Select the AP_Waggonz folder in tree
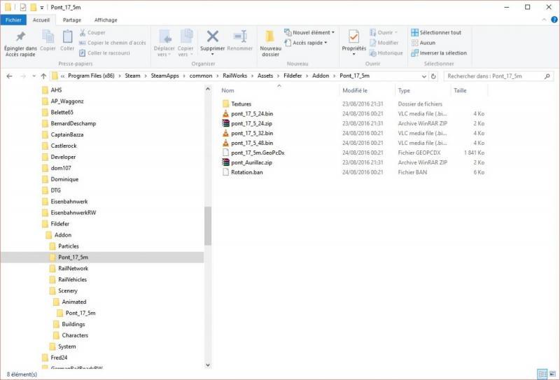The height and width of the screenshot is (380, 560). click(x=66, y=101)
